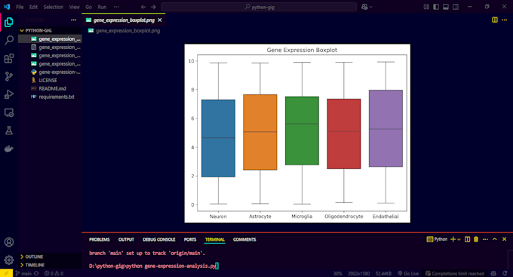The image size is (513, 277).
Task: Open the Edit menu
Action: pyautogui.click(x=33, y=7)
